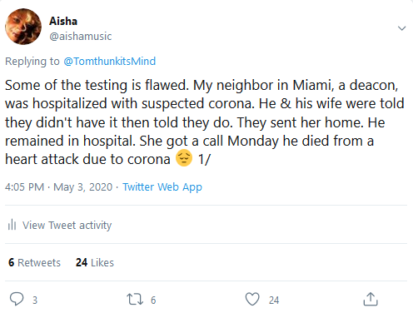The height and width of the screenshot is (313, 413).
Task: Open the @TomthunkitsMind profile link
Action: (110, 61)
